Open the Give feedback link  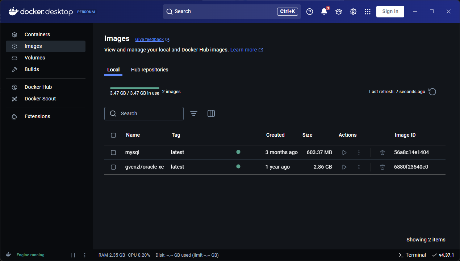click(x=149, y=39)
